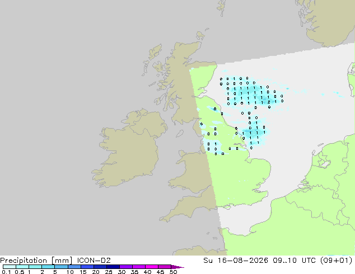
Task: Click the '09..10 UTC' time range text
Action: click(x=294, y=261)
